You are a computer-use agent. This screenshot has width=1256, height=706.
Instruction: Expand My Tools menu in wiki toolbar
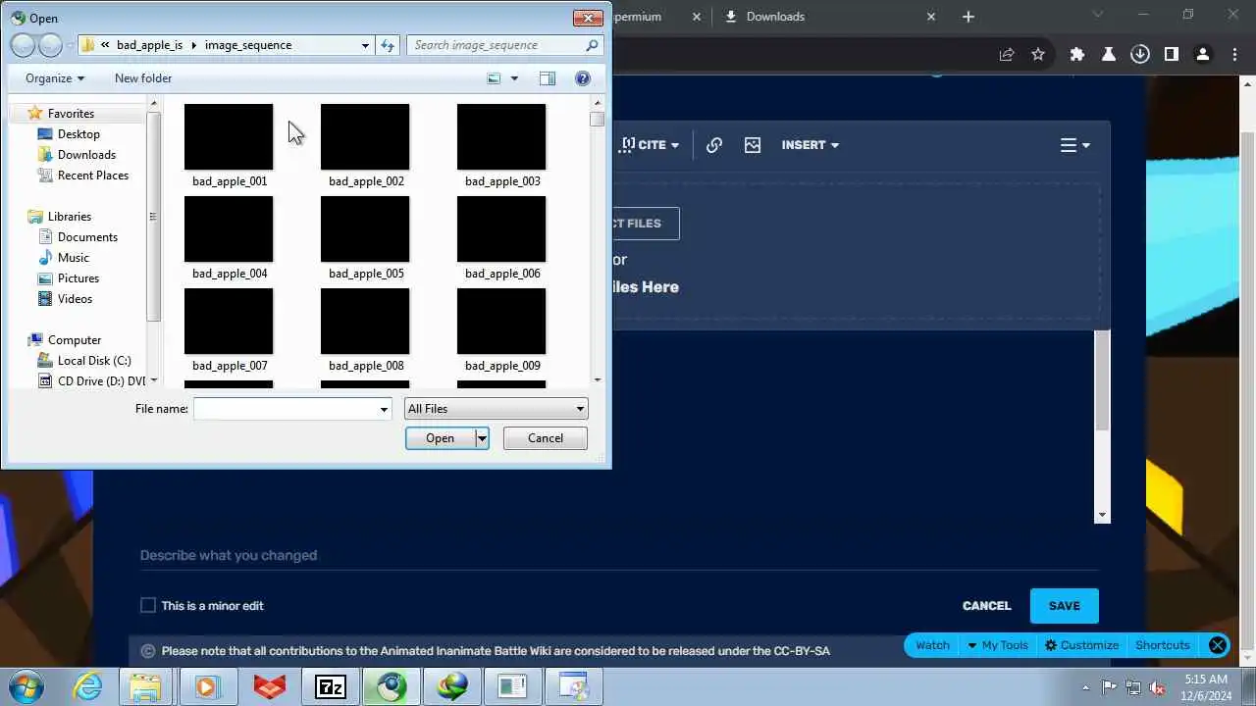pos(997,645)
